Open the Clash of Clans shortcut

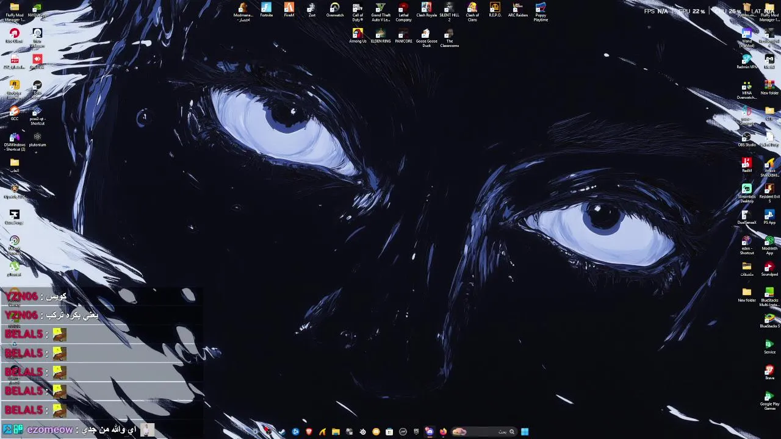pos(472,12)
